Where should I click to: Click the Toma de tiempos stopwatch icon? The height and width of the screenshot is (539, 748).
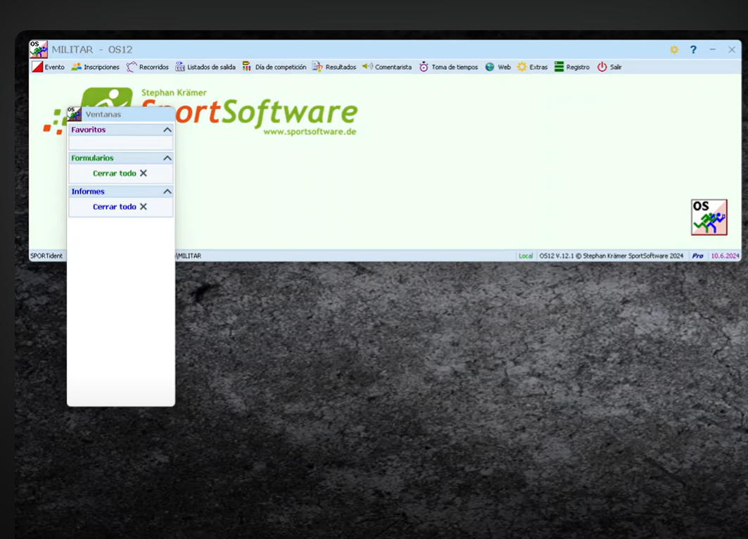(x=424, y=67)
